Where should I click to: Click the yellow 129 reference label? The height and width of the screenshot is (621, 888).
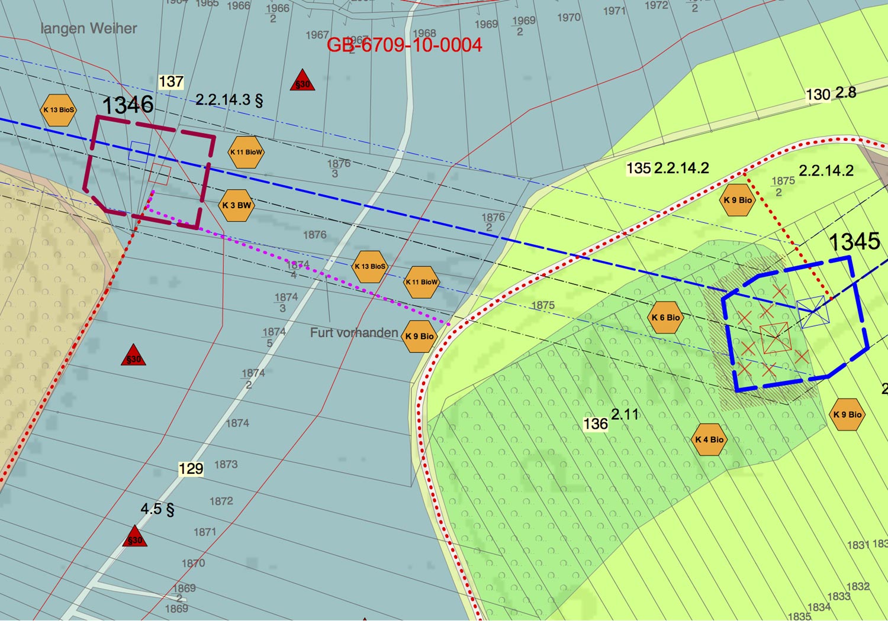click(x=191, y=469)
